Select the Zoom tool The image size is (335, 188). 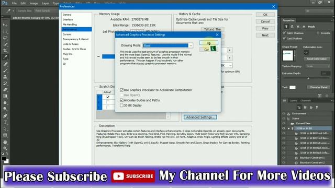(x=5, y=148)
